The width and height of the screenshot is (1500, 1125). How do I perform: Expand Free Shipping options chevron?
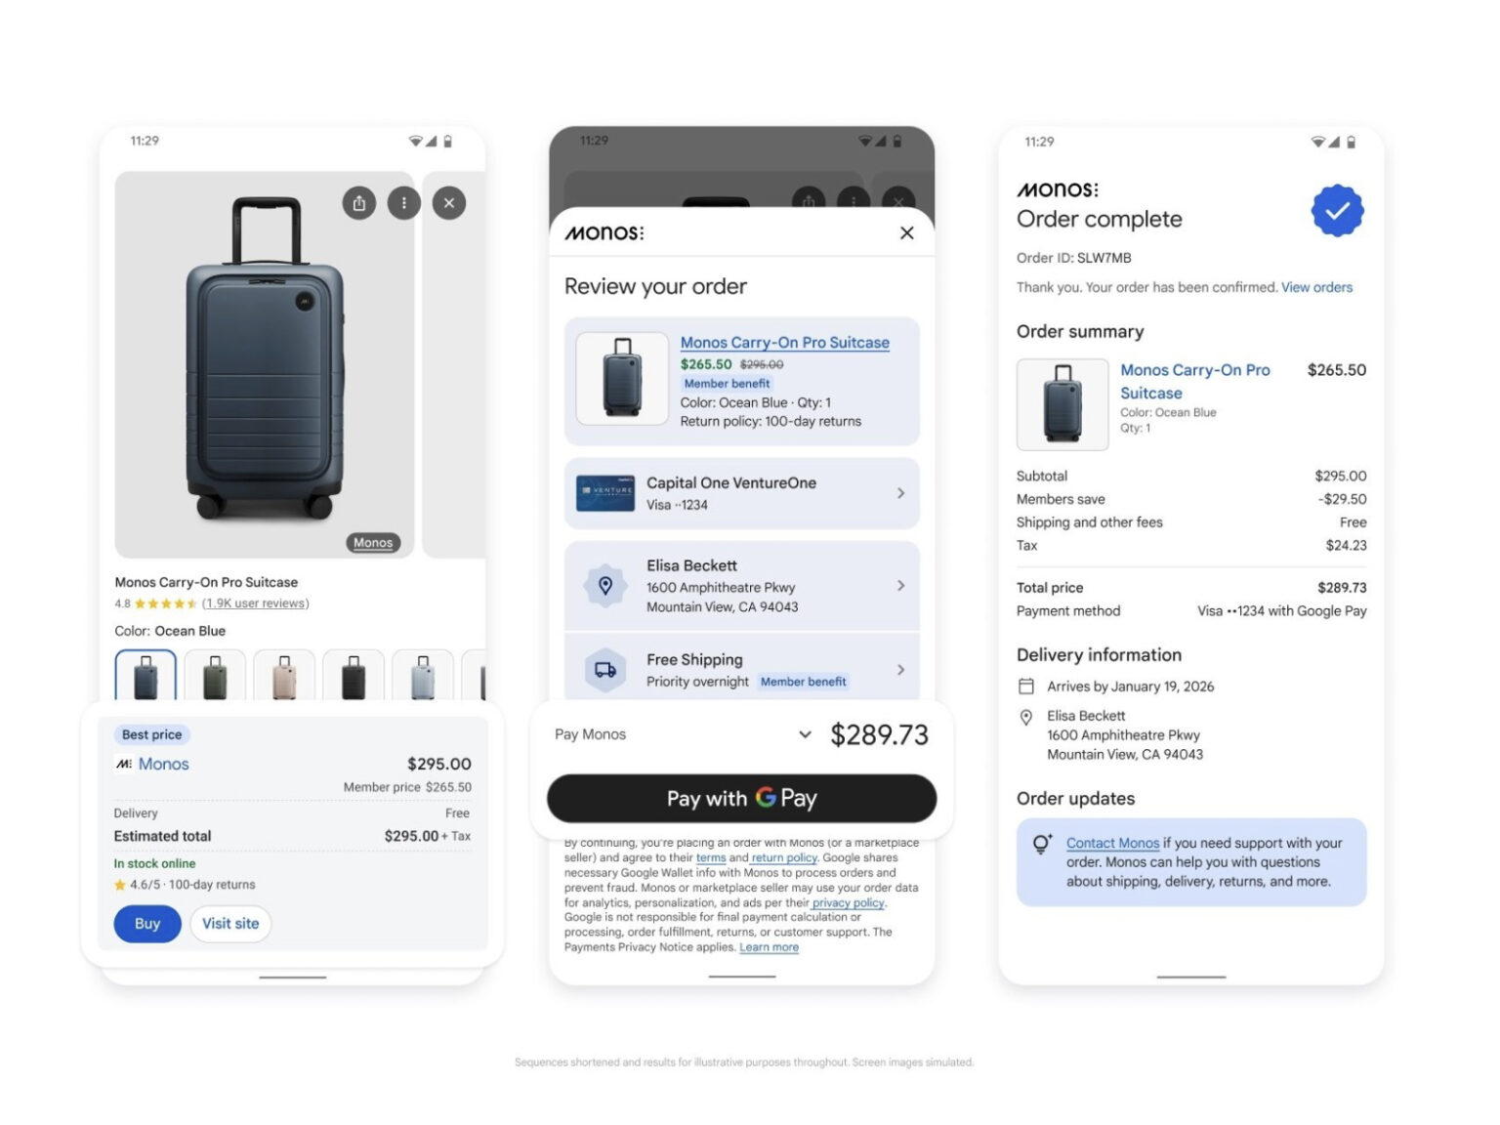pos(900,670)
